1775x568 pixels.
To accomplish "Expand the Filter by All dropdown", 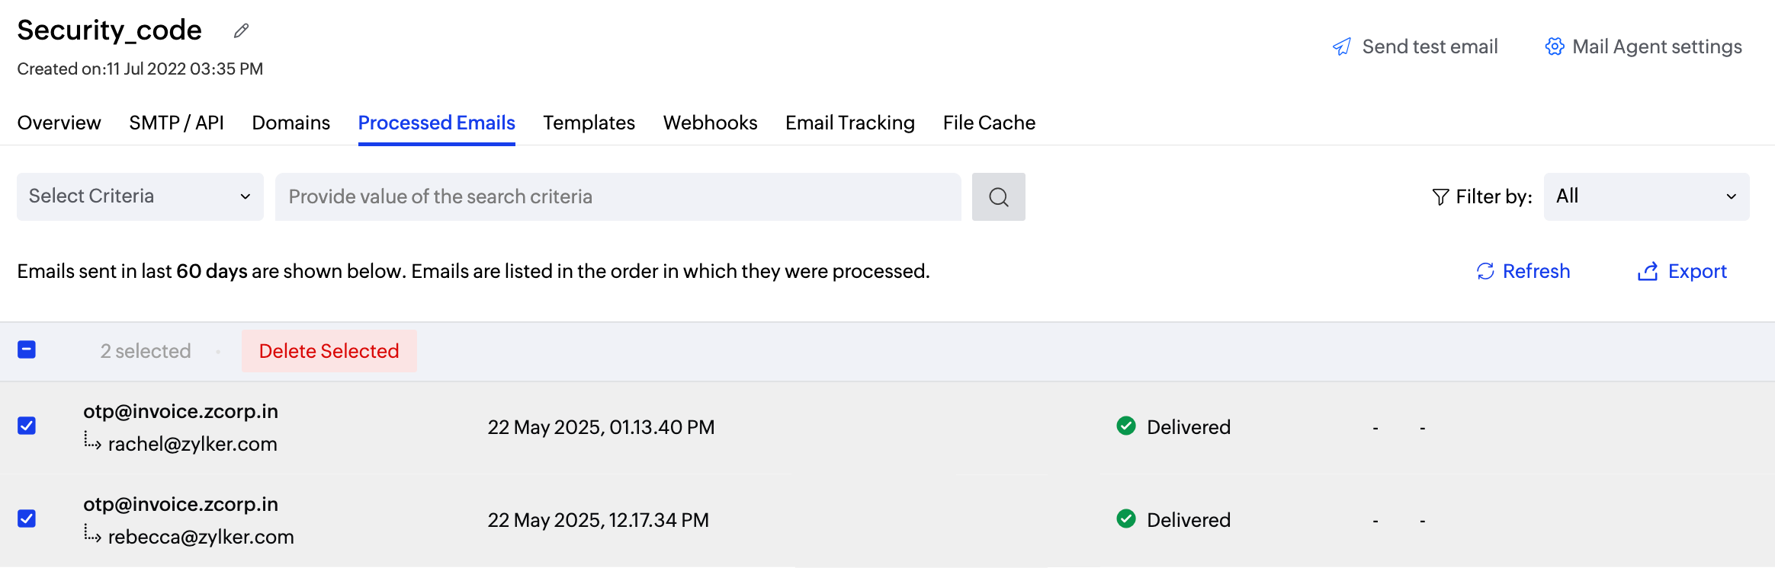I will tap(1646, 196).
